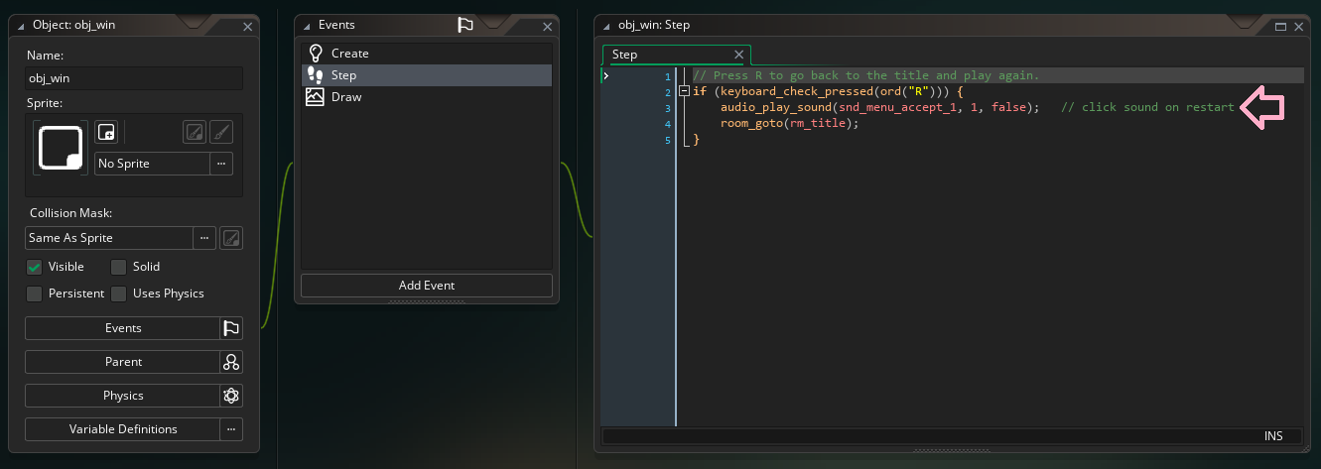Click the flag icon in Events header
This screenshot has width=1321, height=469.
tap(464, 26)
